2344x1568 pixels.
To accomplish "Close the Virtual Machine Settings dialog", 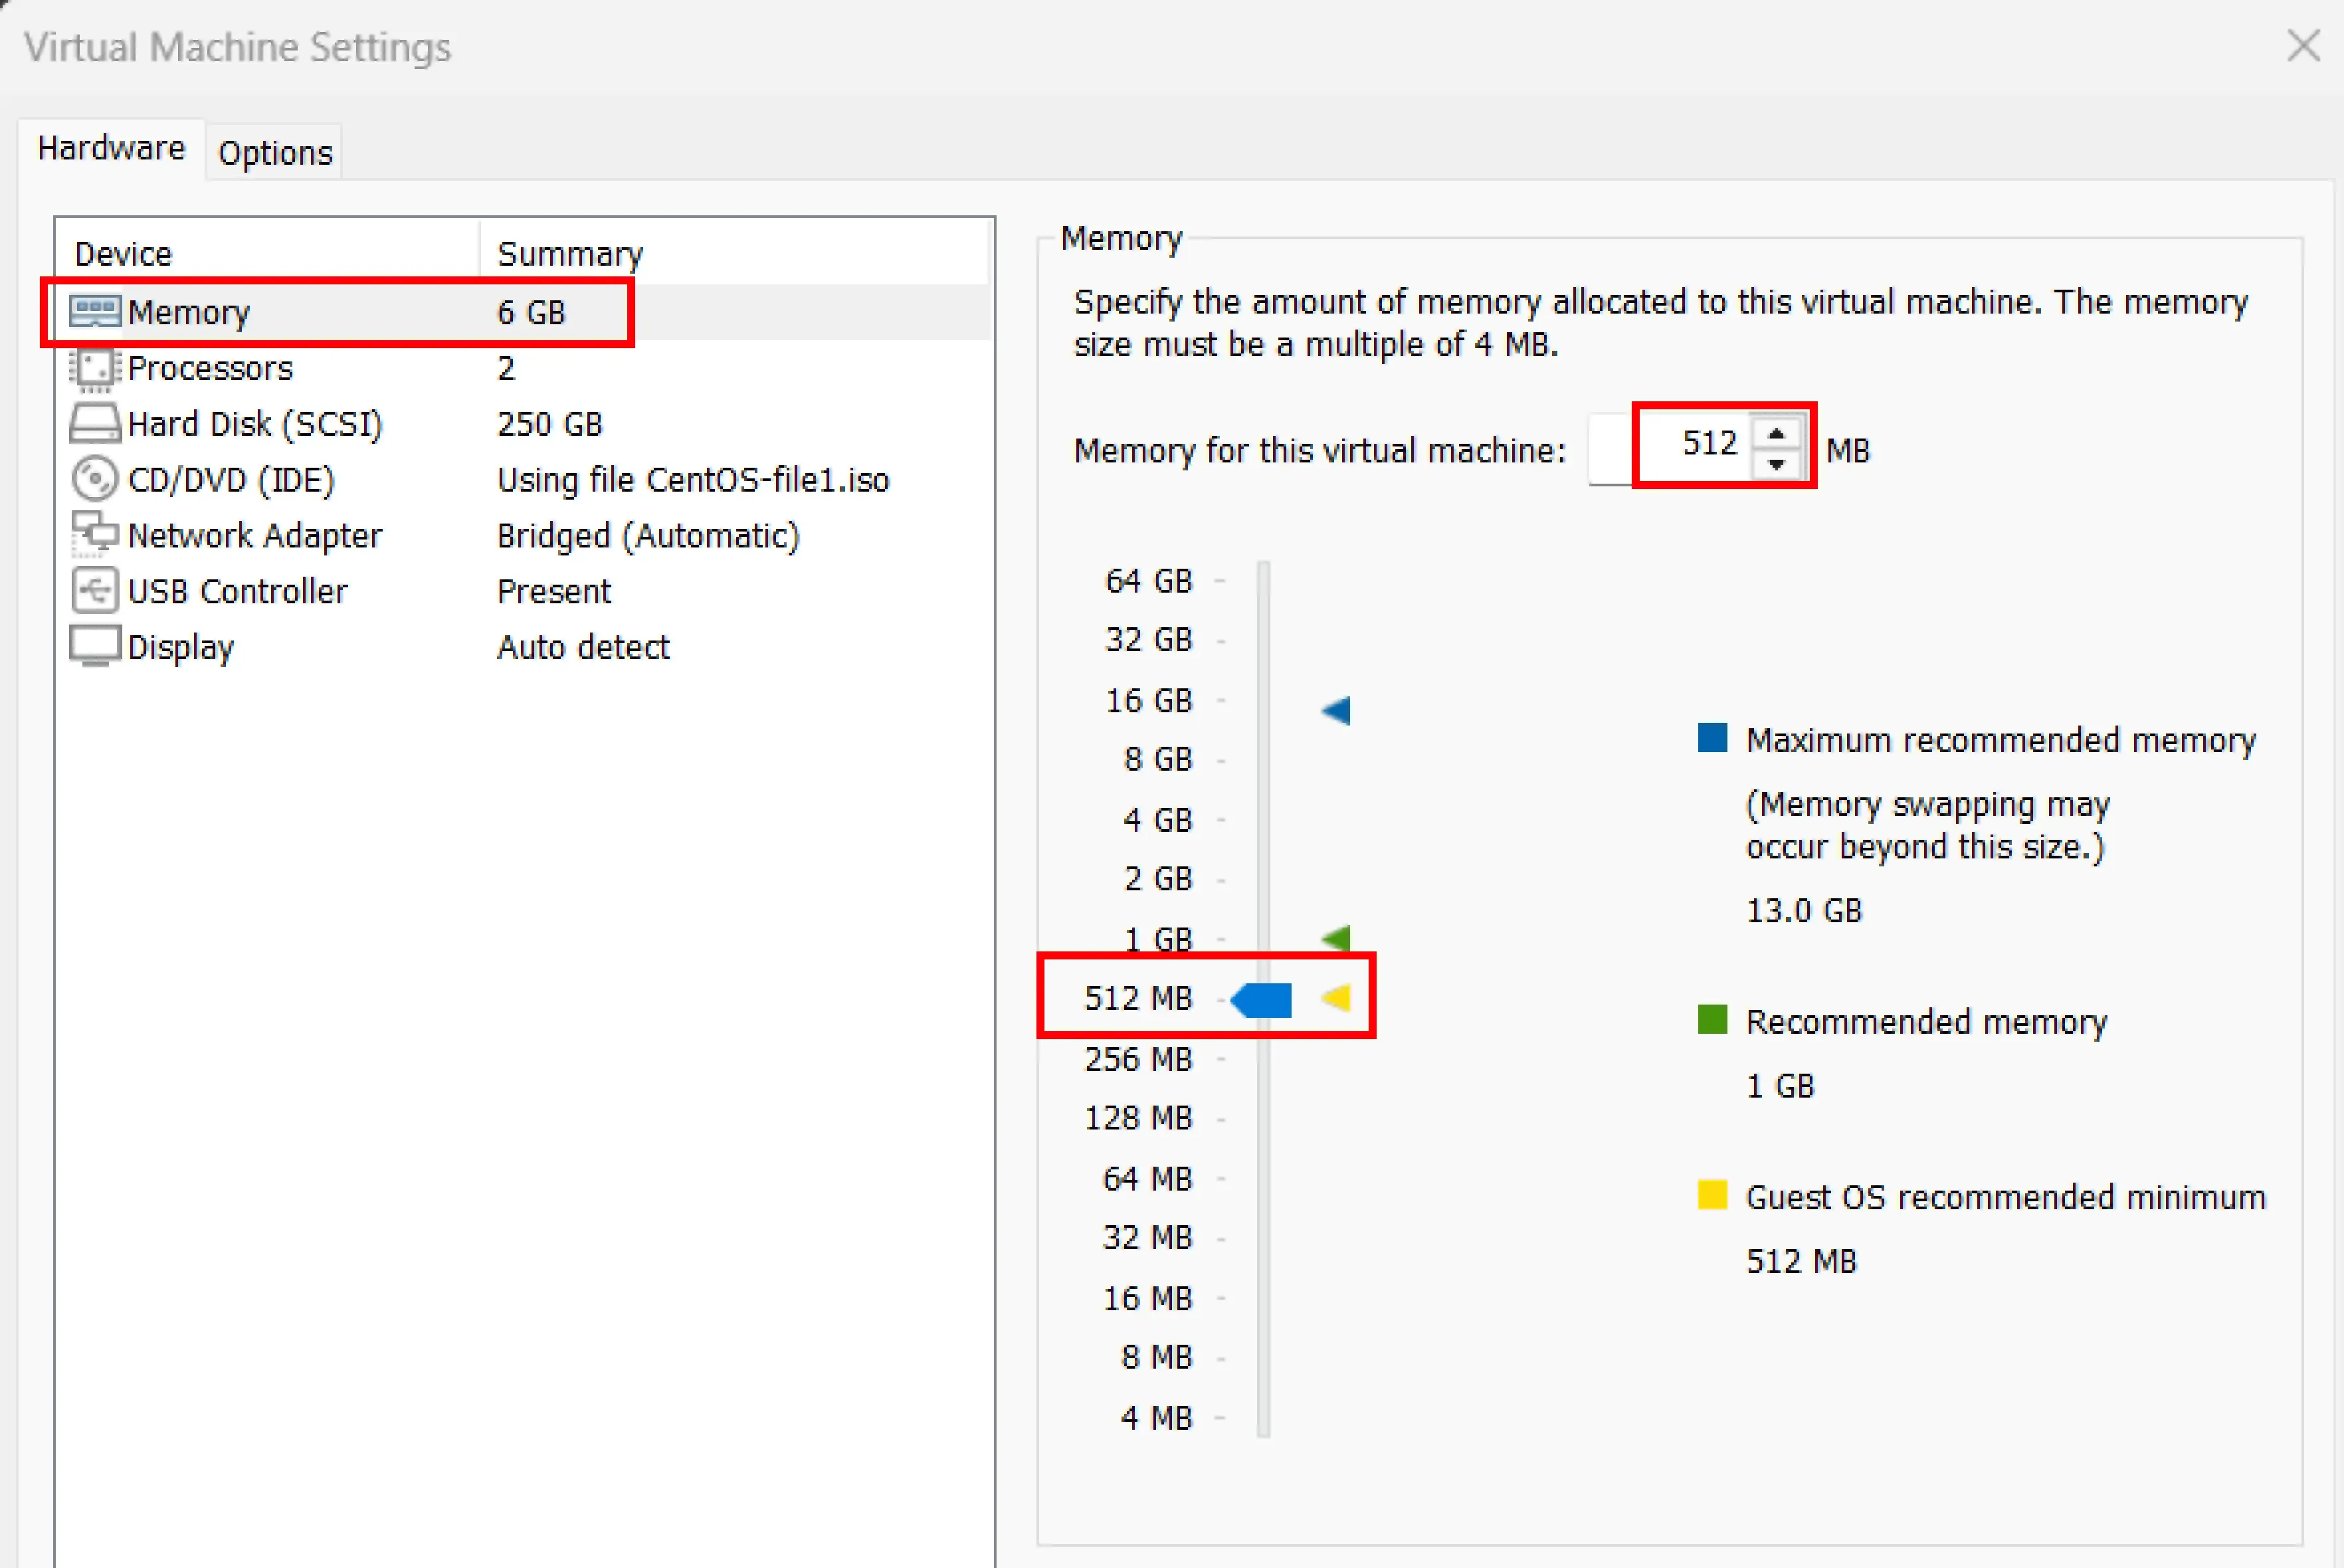I will [x=2303, y=45].
